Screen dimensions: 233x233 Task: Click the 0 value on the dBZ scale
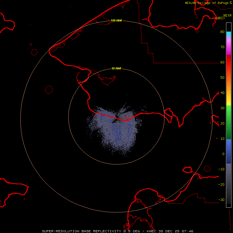(x=223, y=154)
